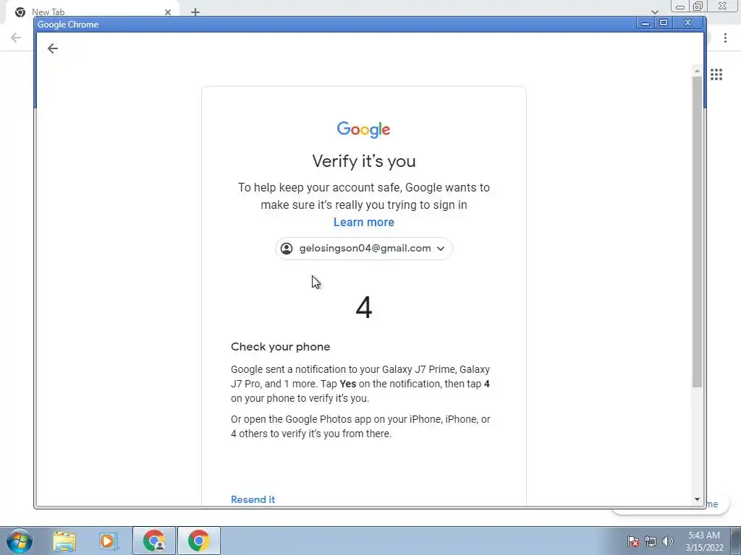Open Windows Explorer from the taskbar
The image size is (741, 555).
point(64,541)
